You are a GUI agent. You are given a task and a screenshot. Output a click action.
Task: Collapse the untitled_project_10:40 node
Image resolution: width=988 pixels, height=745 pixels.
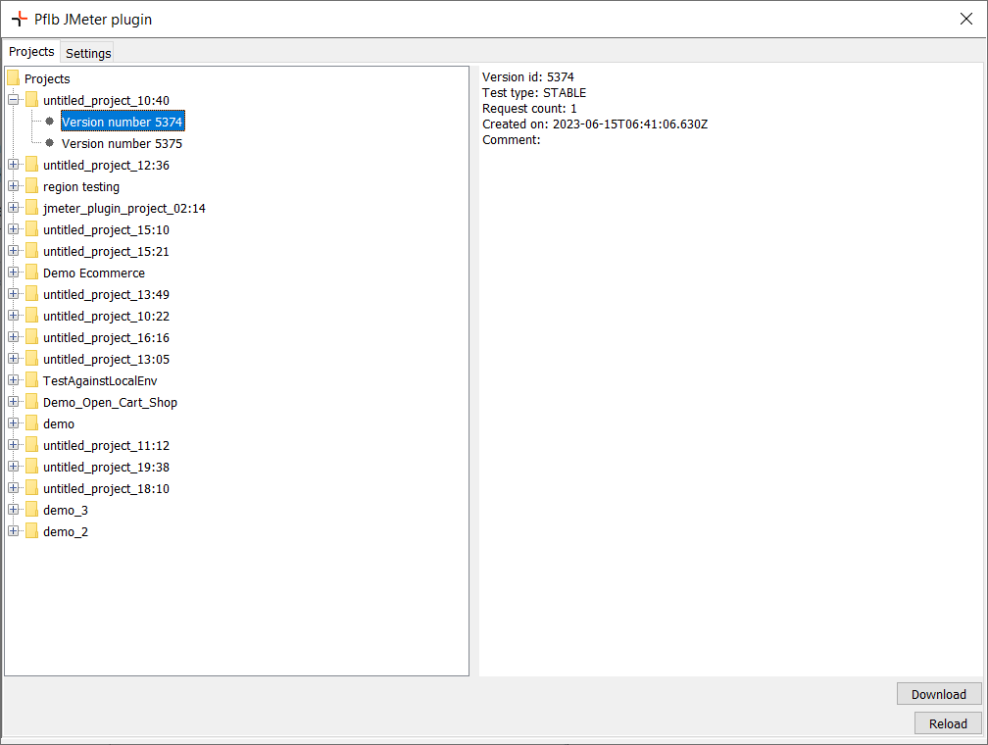(x=12, y=100)
